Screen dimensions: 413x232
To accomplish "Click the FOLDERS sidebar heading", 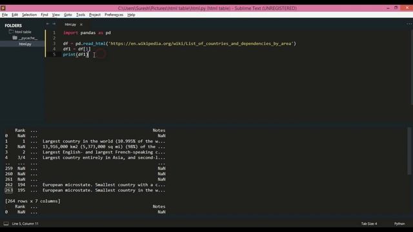I will (x=13, y=26).
